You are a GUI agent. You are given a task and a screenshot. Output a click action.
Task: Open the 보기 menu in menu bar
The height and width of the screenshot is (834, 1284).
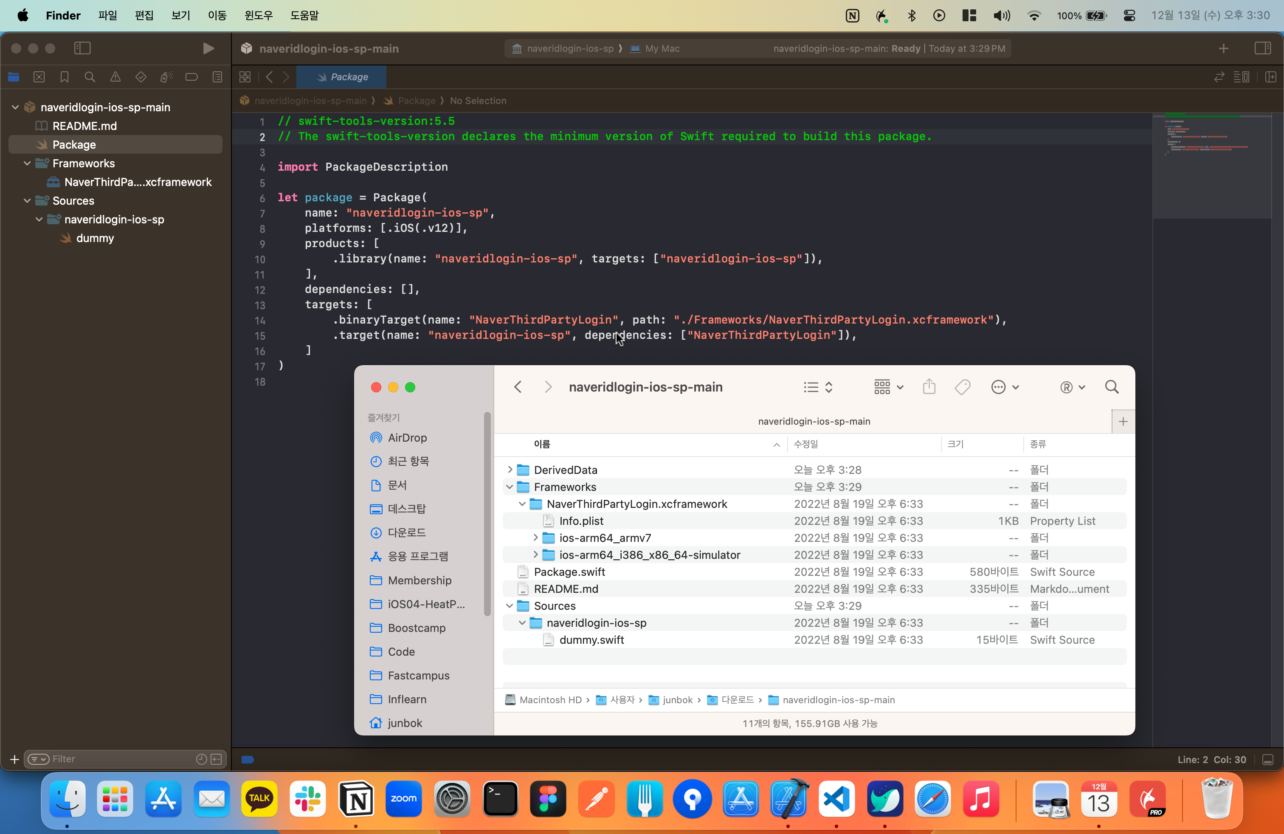point(181,15)
